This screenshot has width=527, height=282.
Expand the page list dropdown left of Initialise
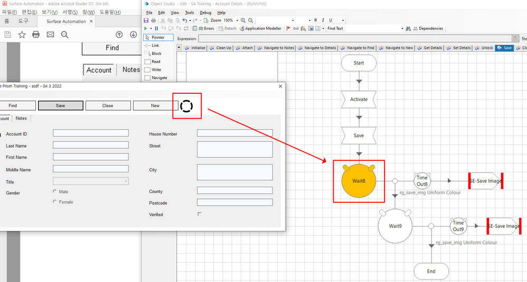[x=179, y=47]
